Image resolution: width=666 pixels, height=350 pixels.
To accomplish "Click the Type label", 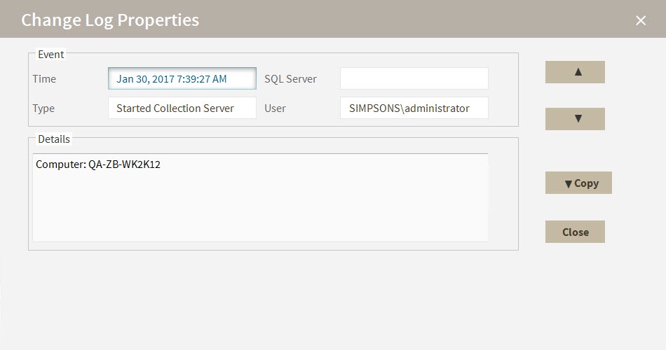I will 43,108.
